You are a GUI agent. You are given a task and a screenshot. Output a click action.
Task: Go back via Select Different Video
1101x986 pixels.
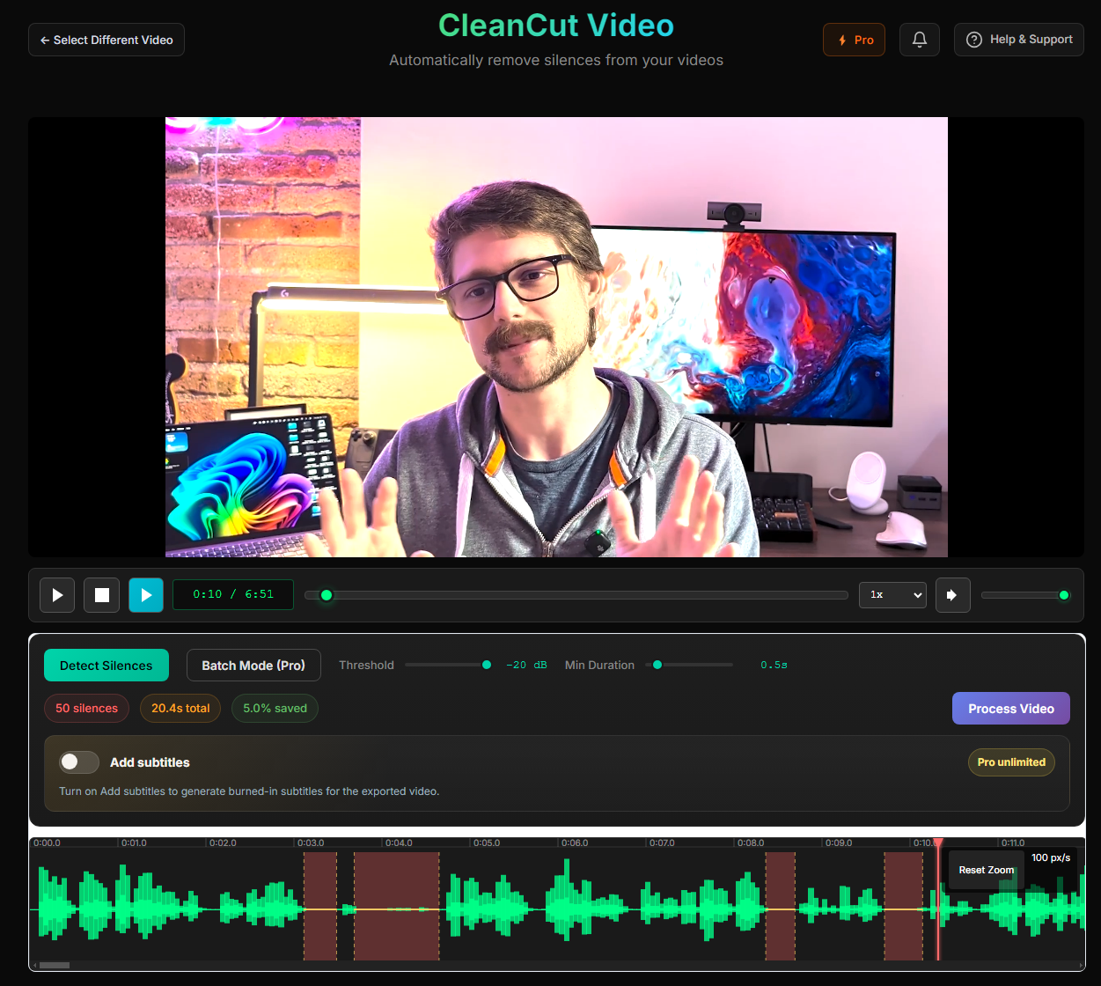point(106,40)
